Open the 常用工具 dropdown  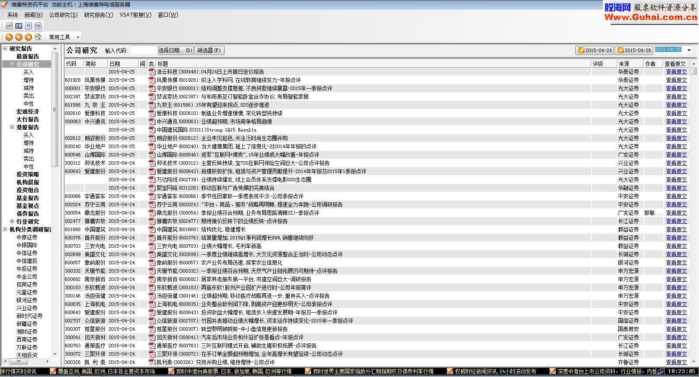(x=64, y=37)
